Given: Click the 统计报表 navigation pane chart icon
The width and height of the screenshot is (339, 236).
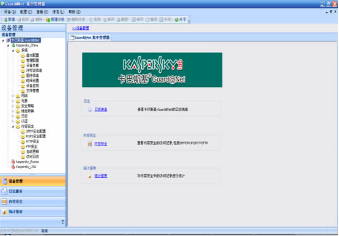Looking at the screenshot, I should pos(4,212).
